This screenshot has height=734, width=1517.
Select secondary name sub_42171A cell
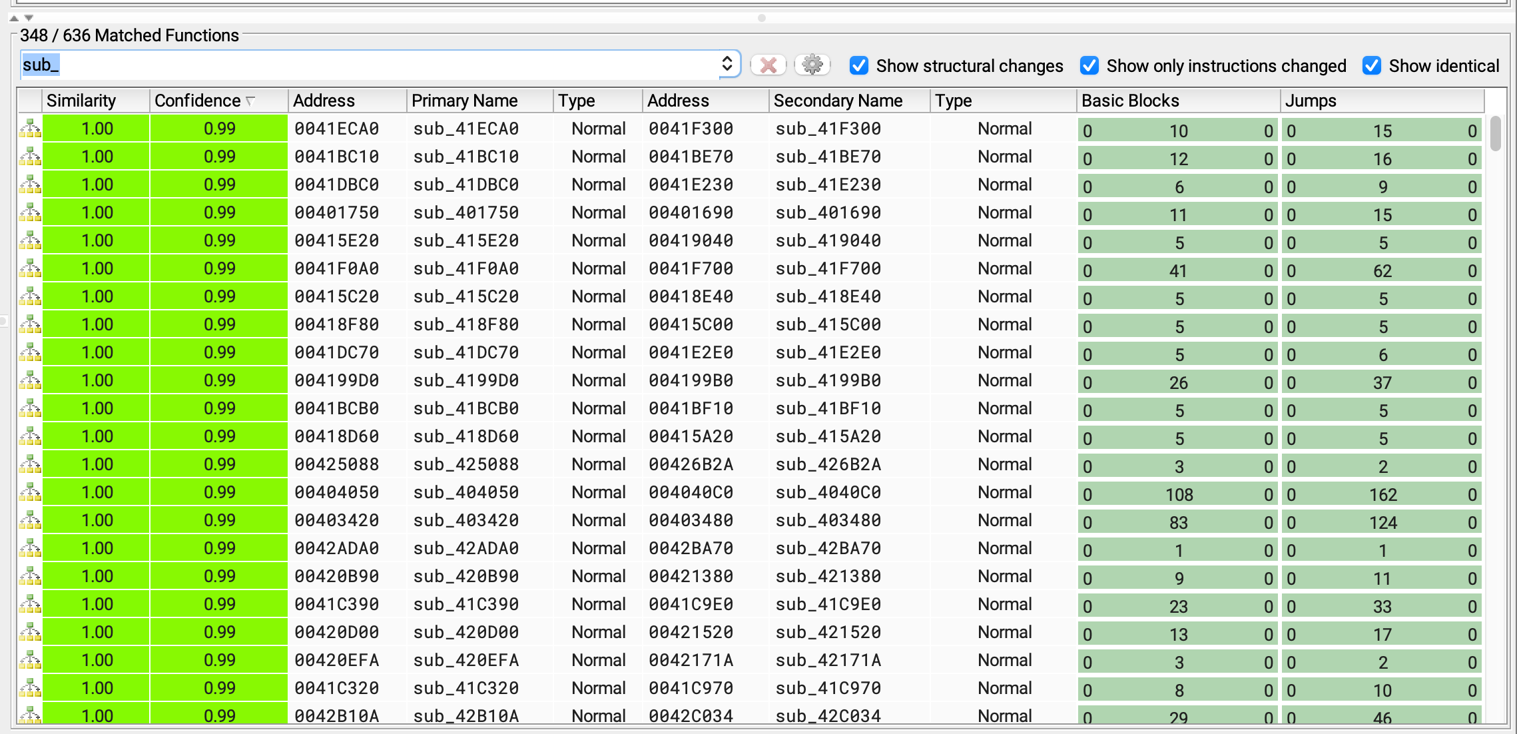click(850, 660)
